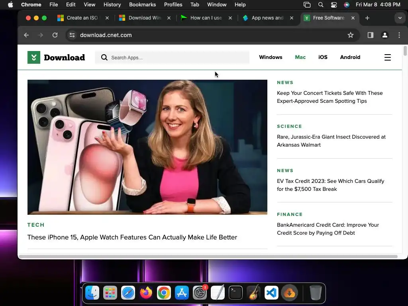The width and height of the screenshot is (408, 306).
Task: Open BankAmericard Credit Card article
Action: (328, 229)
